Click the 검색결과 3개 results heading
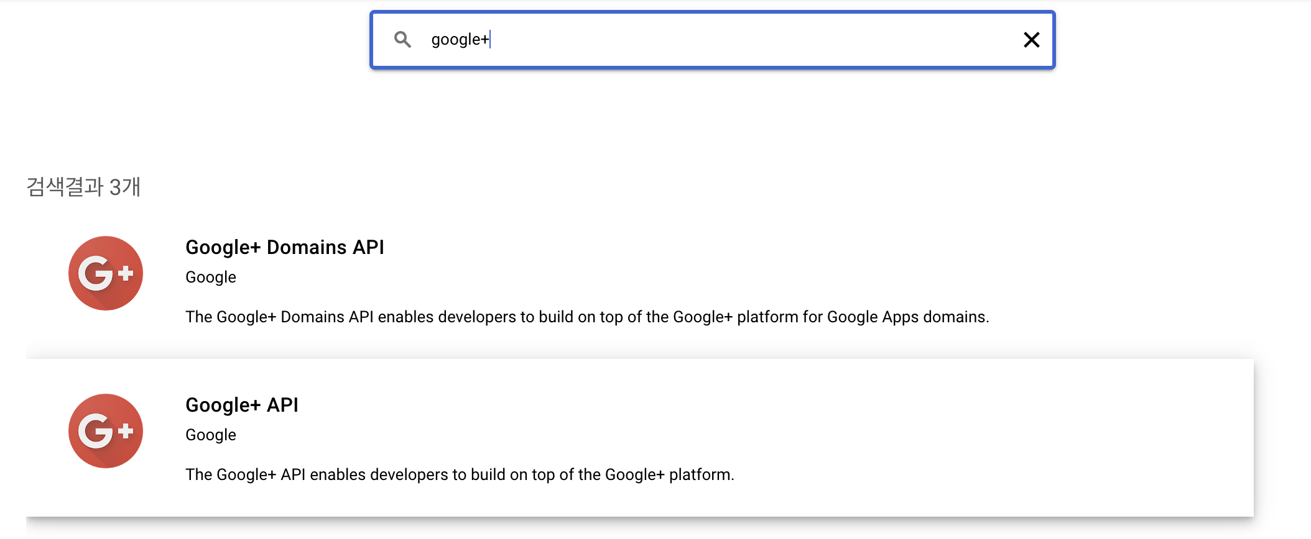 pyautogui.click(x=83, y=187)
